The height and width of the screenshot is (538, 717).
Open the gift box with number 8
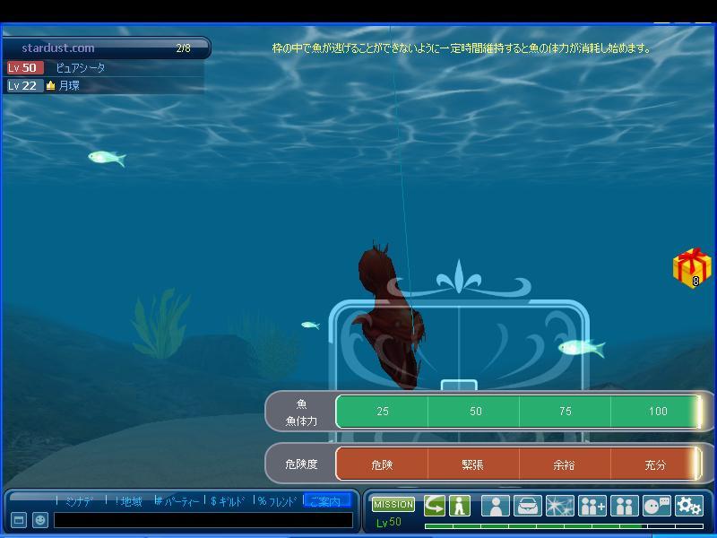(x=691, y=268)
